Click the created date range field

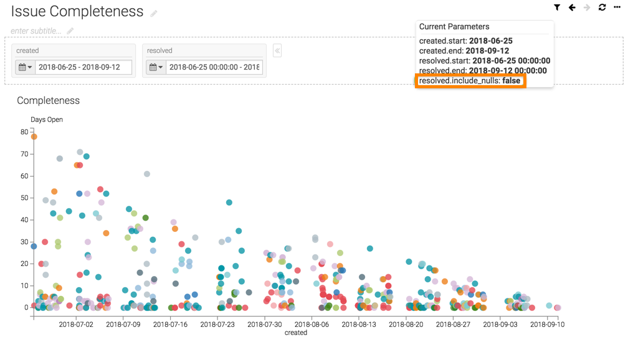coord(83,67)
